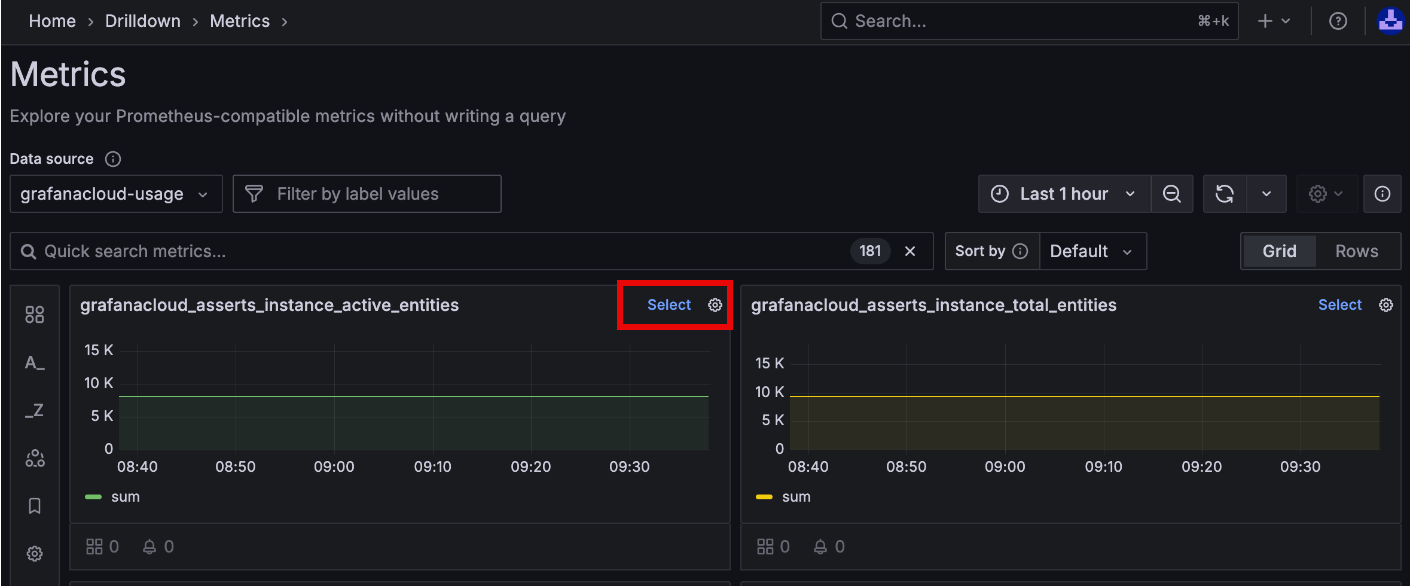Open the grafanacloud-usage data source dropdown
Viewport: 1410px width, 586px height.
click(115, 194)
